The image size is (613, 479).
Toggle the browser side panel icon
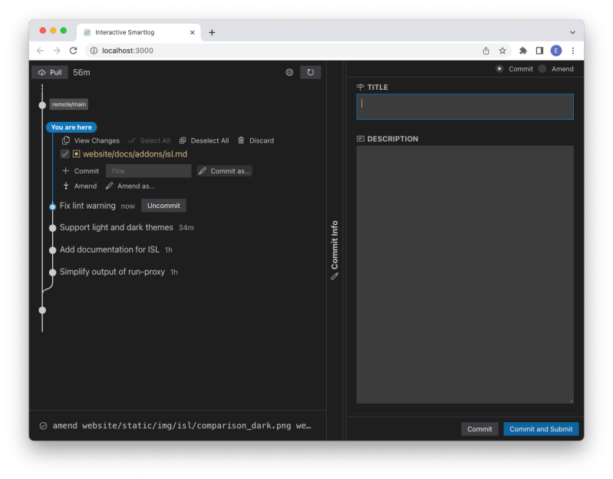539,51
